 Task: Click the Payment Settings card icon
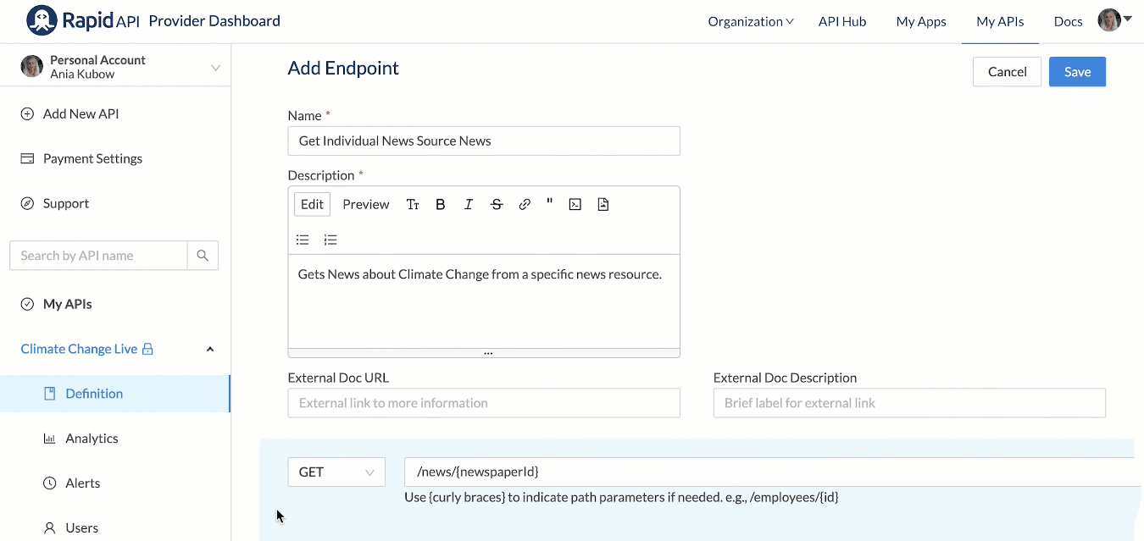(27, 158)
